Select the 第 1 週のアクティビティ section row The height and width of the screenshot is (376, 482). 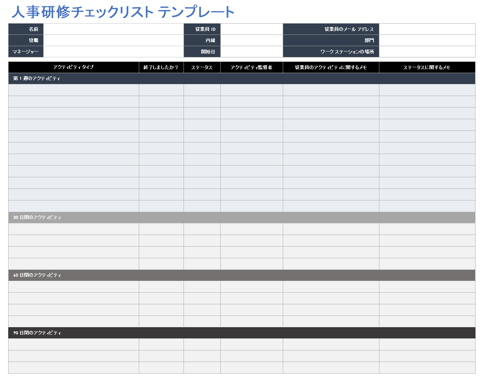pyautogui.click(x=242, y=79)
